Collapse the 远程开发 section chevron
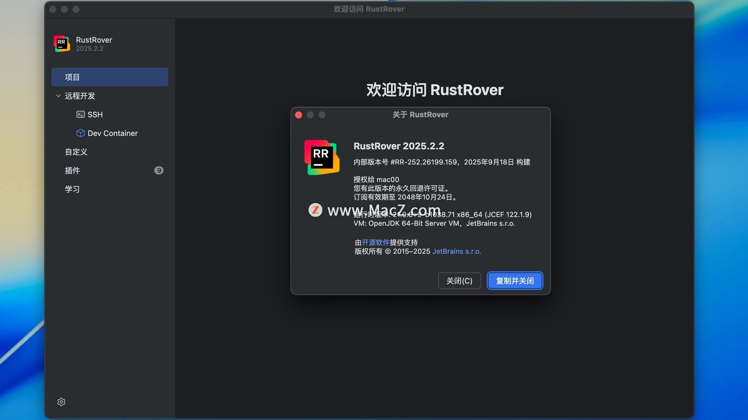 (x=58, y=96)
